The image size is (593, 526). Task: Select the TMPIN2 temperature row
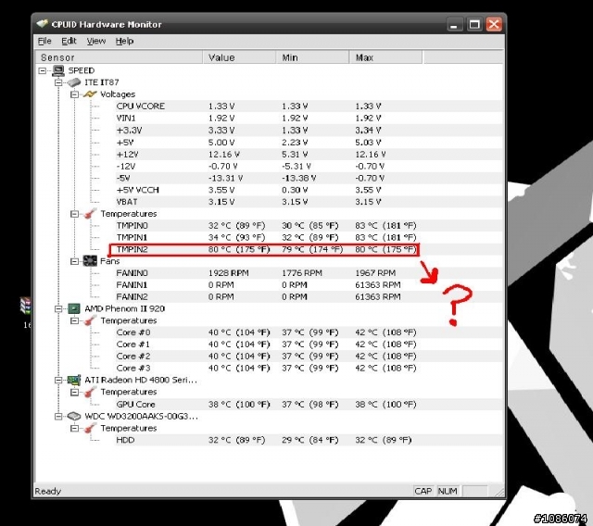click(x=309, y=249)
